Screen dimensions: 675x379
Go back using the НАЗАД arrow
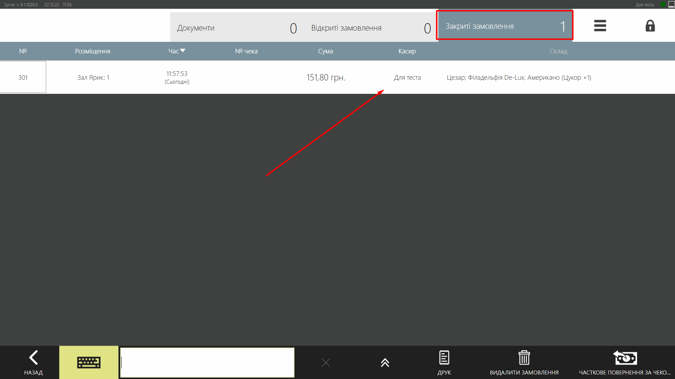click(33, 362)
